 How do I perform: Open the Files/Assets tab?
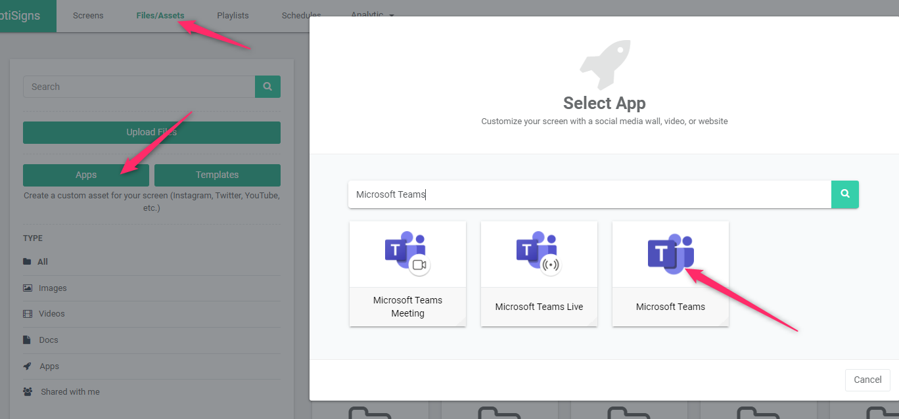pos(160,16)
